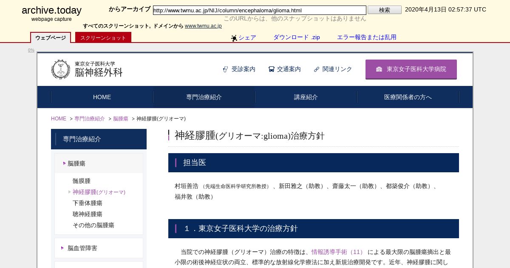Open the www.twmu.ac.jp domain link

click(203, 26)
